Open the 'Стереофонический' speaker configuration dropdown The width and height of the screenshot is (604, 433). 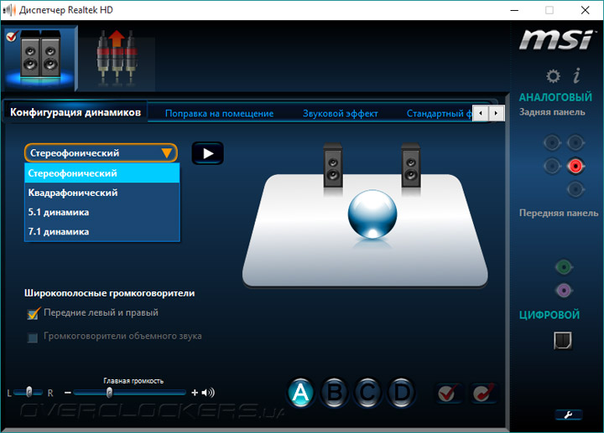coord(101,153)
